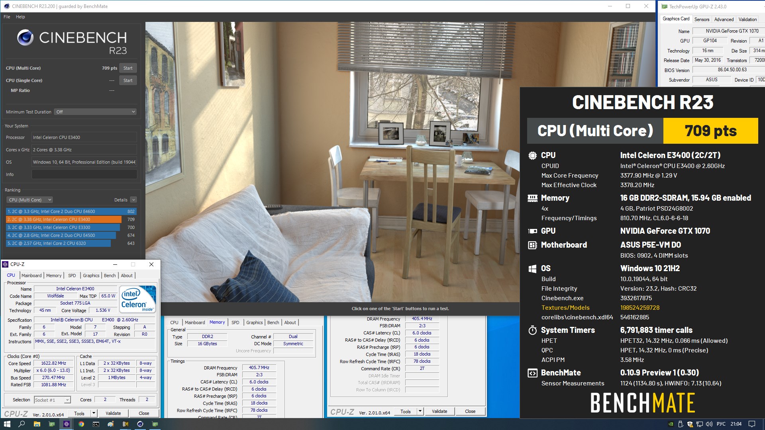Click the РУС language indicator in taskbar
Screen dimensions: 765x430
(x=721, y=424)
